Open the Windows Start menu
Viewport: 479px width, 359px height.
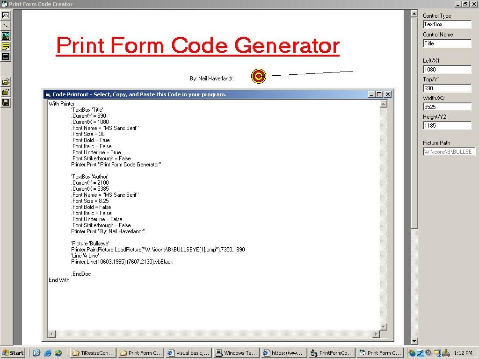pyautogui.click(x=13, y=353)
